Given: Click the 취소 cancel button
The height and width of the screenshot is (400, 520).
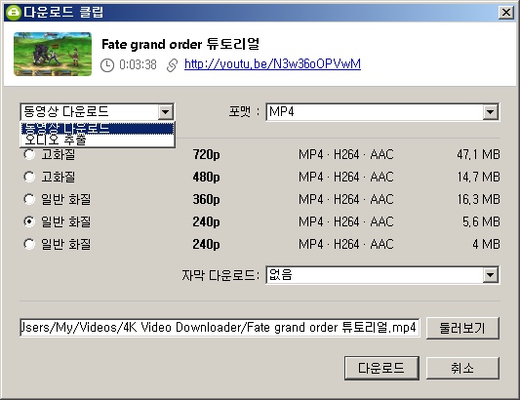Looking at the screenshot, I should tap(462, 368).
